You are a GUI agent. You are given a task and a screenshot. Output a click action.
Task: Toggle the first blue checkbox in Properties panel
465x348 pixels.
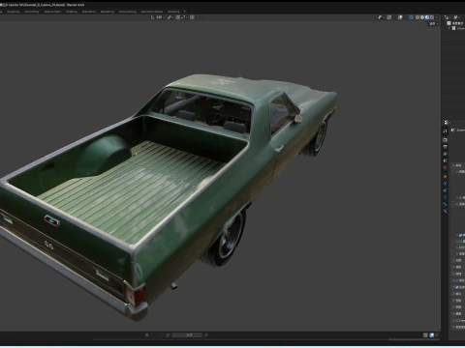(x=460, y=235)
